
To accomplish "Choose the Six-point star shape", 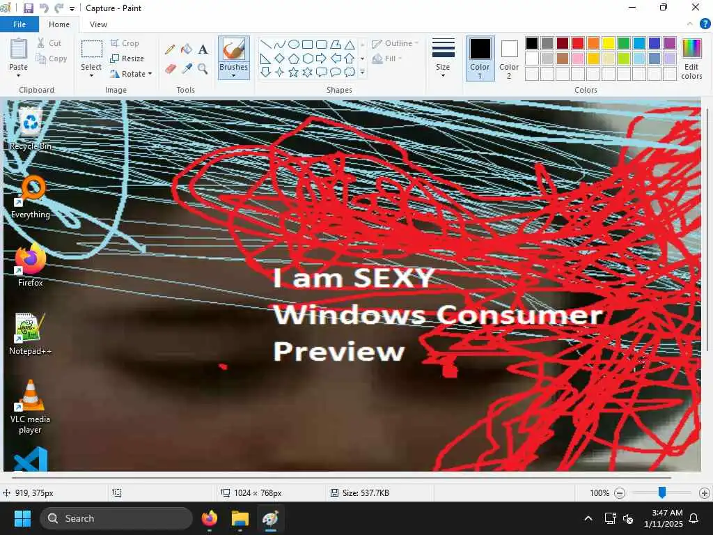I will tap(307, 72).
